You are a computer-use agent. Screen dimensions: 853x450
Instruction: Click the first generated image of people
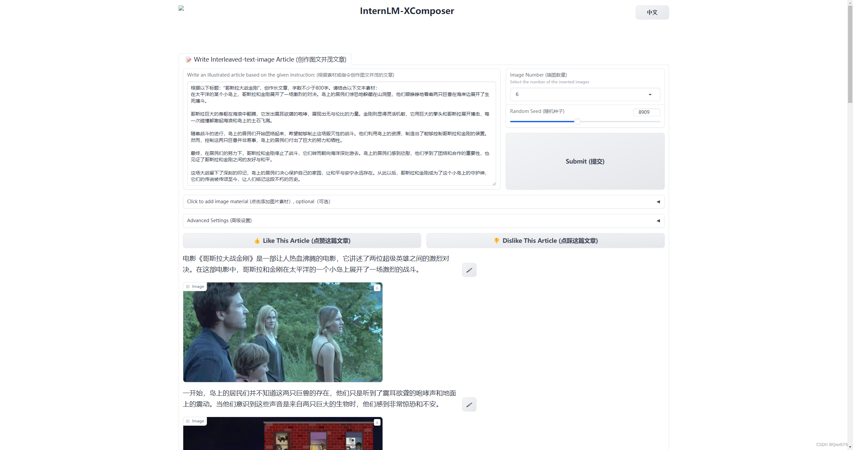(283, 332)
